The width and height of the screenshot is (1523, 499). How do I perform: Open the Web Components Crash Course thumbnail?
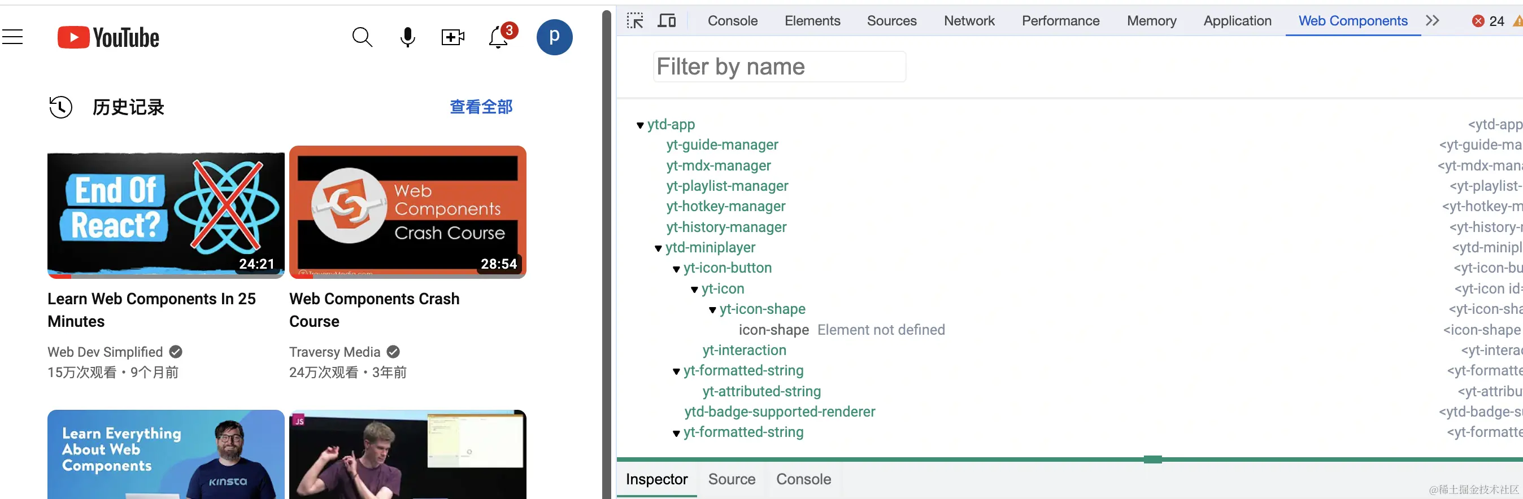click(407, 212)
